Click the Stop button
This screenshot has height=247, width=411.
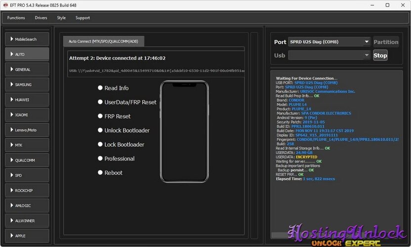pos(380,55)
